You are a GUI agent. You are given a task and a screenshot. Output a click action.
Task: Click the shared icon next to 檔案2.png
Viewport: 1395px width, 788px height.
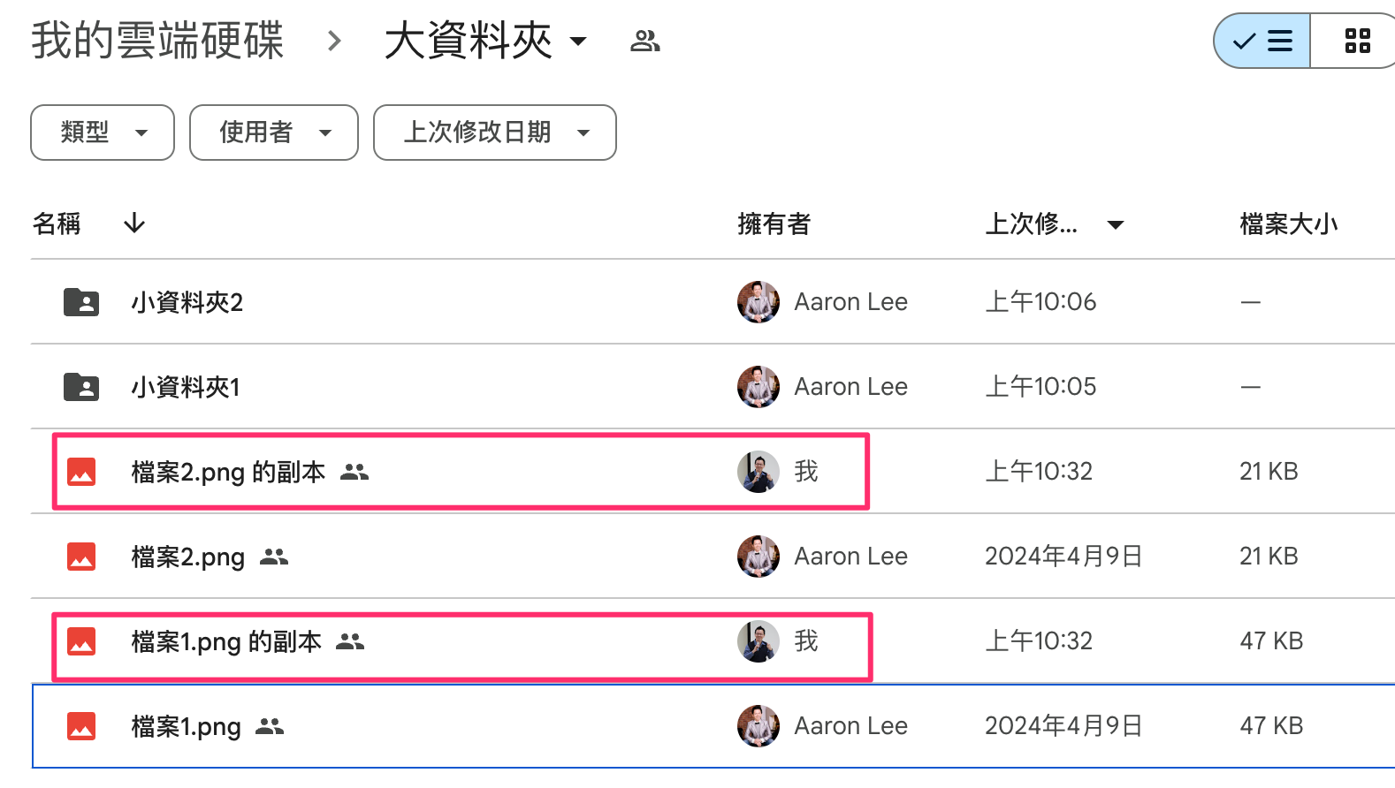click(x=274, y=557)
